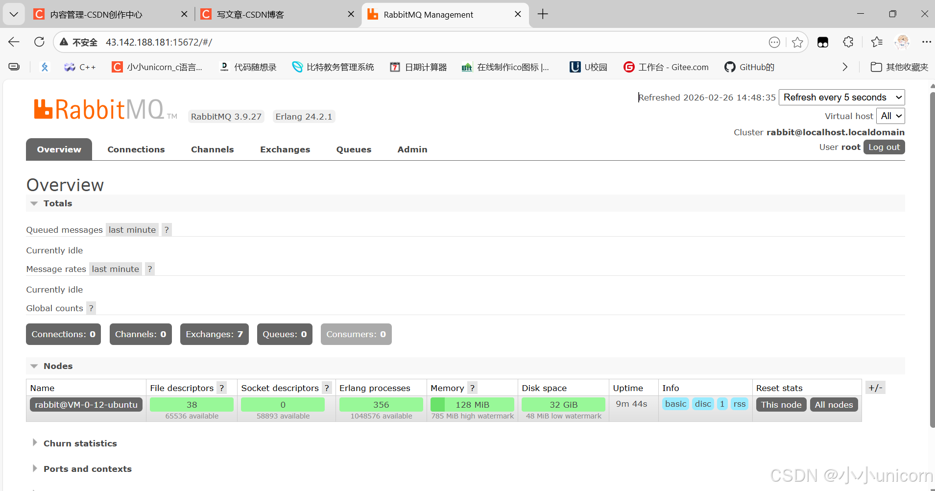The height and width of the screenshot is (491, 935).
Task: Open the 在线制作ico图标 bookmark
Action: pyautogui.click(x=505, y=67)
